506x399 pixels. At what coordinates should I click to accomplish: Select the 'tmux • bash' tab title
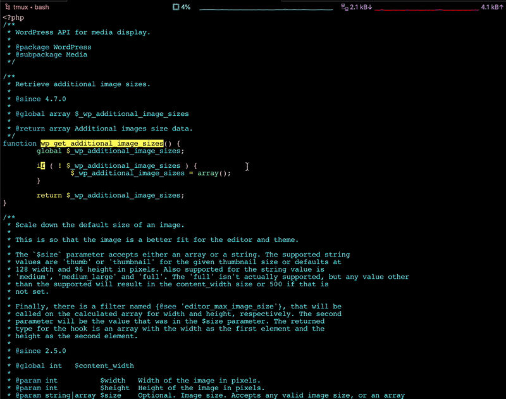[31, 7]
